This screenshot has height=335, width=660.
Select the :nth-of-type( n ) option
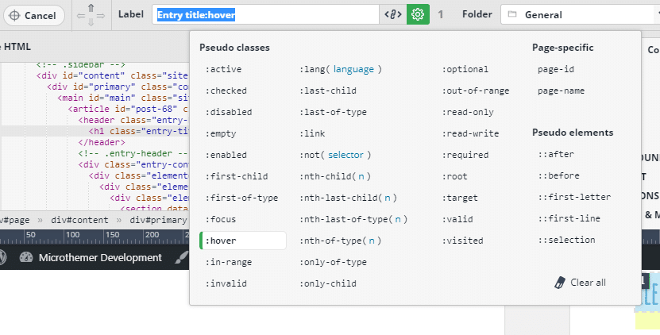click(341, 241)
